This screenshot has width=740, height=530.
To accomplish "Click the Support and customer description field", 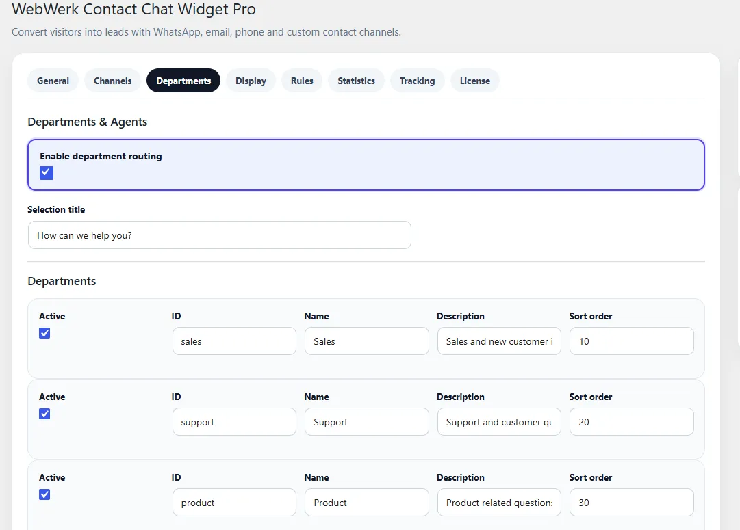I will click(x=499, y=421).
